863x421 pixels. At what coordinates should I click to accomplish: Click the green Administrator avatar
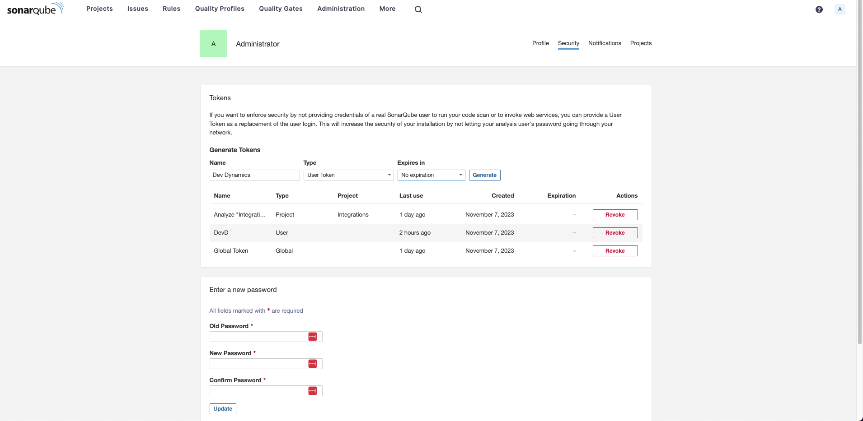pyautogui.click(x=213, y=44)
